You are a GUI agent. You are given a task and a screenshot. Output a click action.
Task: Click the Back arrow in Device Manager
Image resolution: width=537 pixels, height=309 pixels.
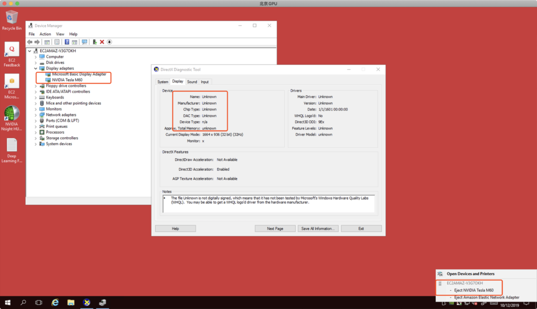pos(30,42)
